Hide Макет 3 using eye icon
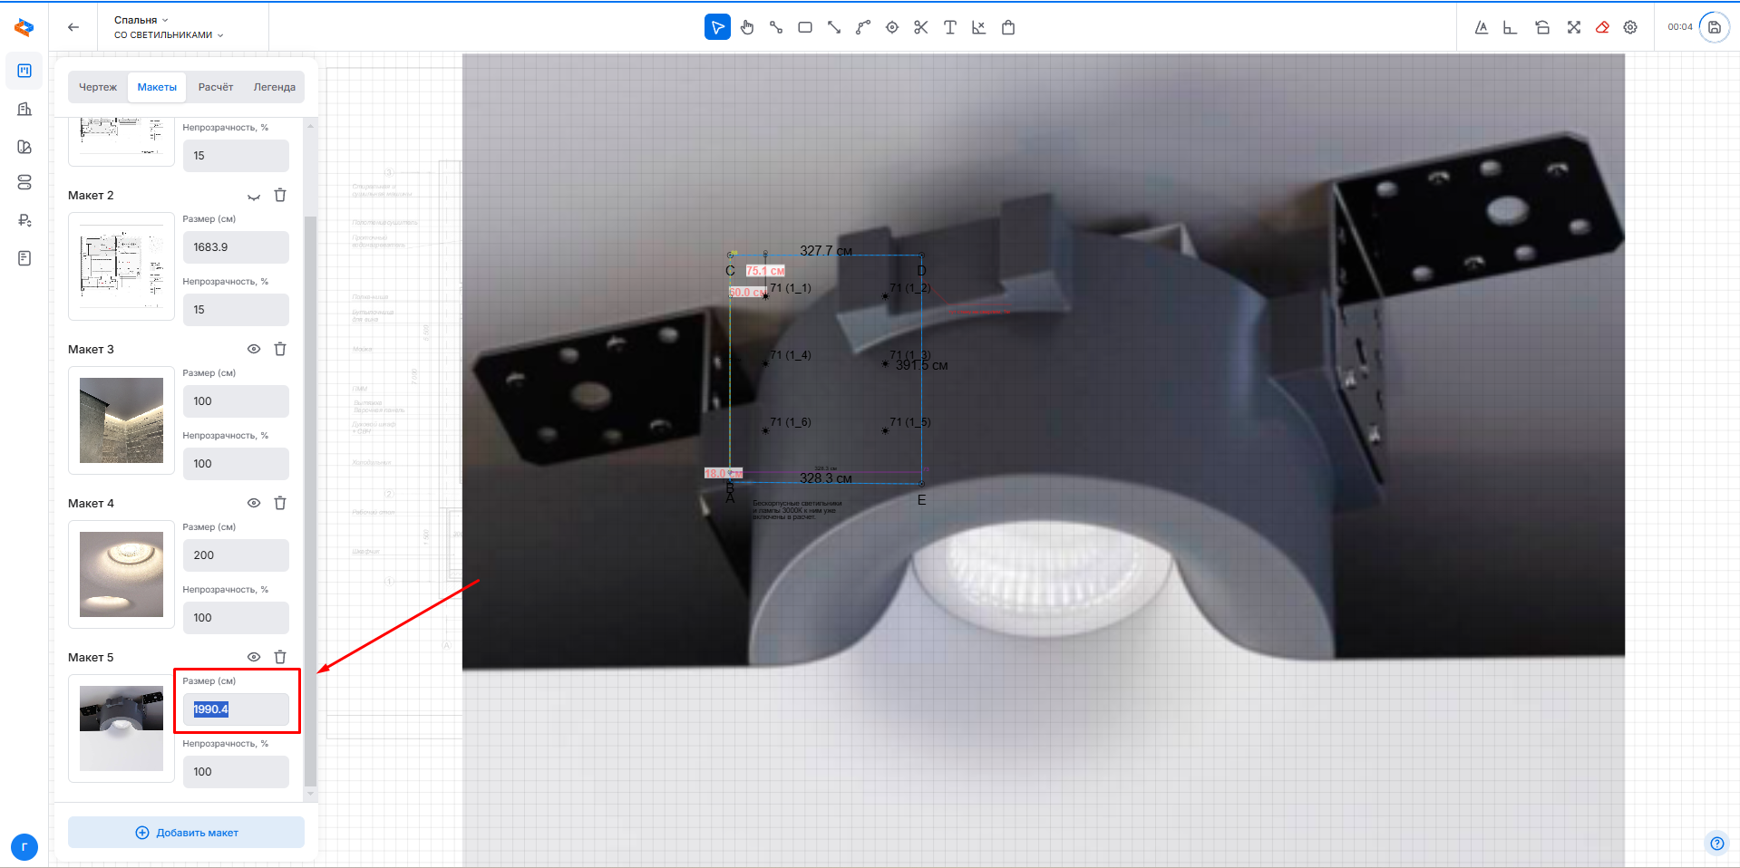Viewport: 1740px width, 868px height. tap(254, 349)
